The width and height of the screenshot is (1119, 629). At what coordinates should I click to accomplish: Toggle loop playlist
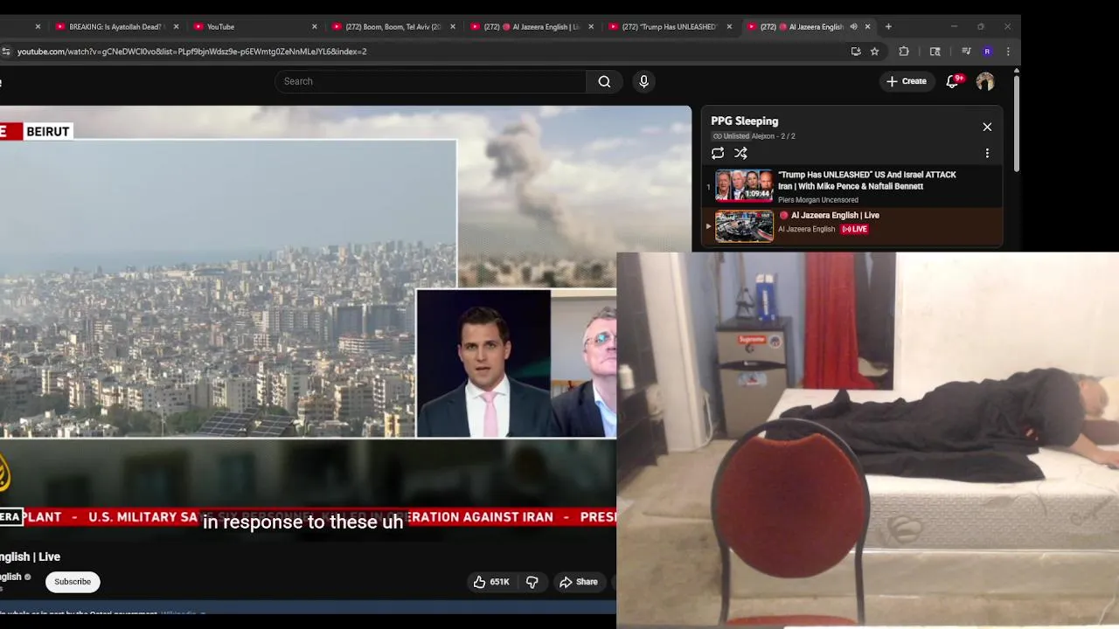(x=718, y=153)
